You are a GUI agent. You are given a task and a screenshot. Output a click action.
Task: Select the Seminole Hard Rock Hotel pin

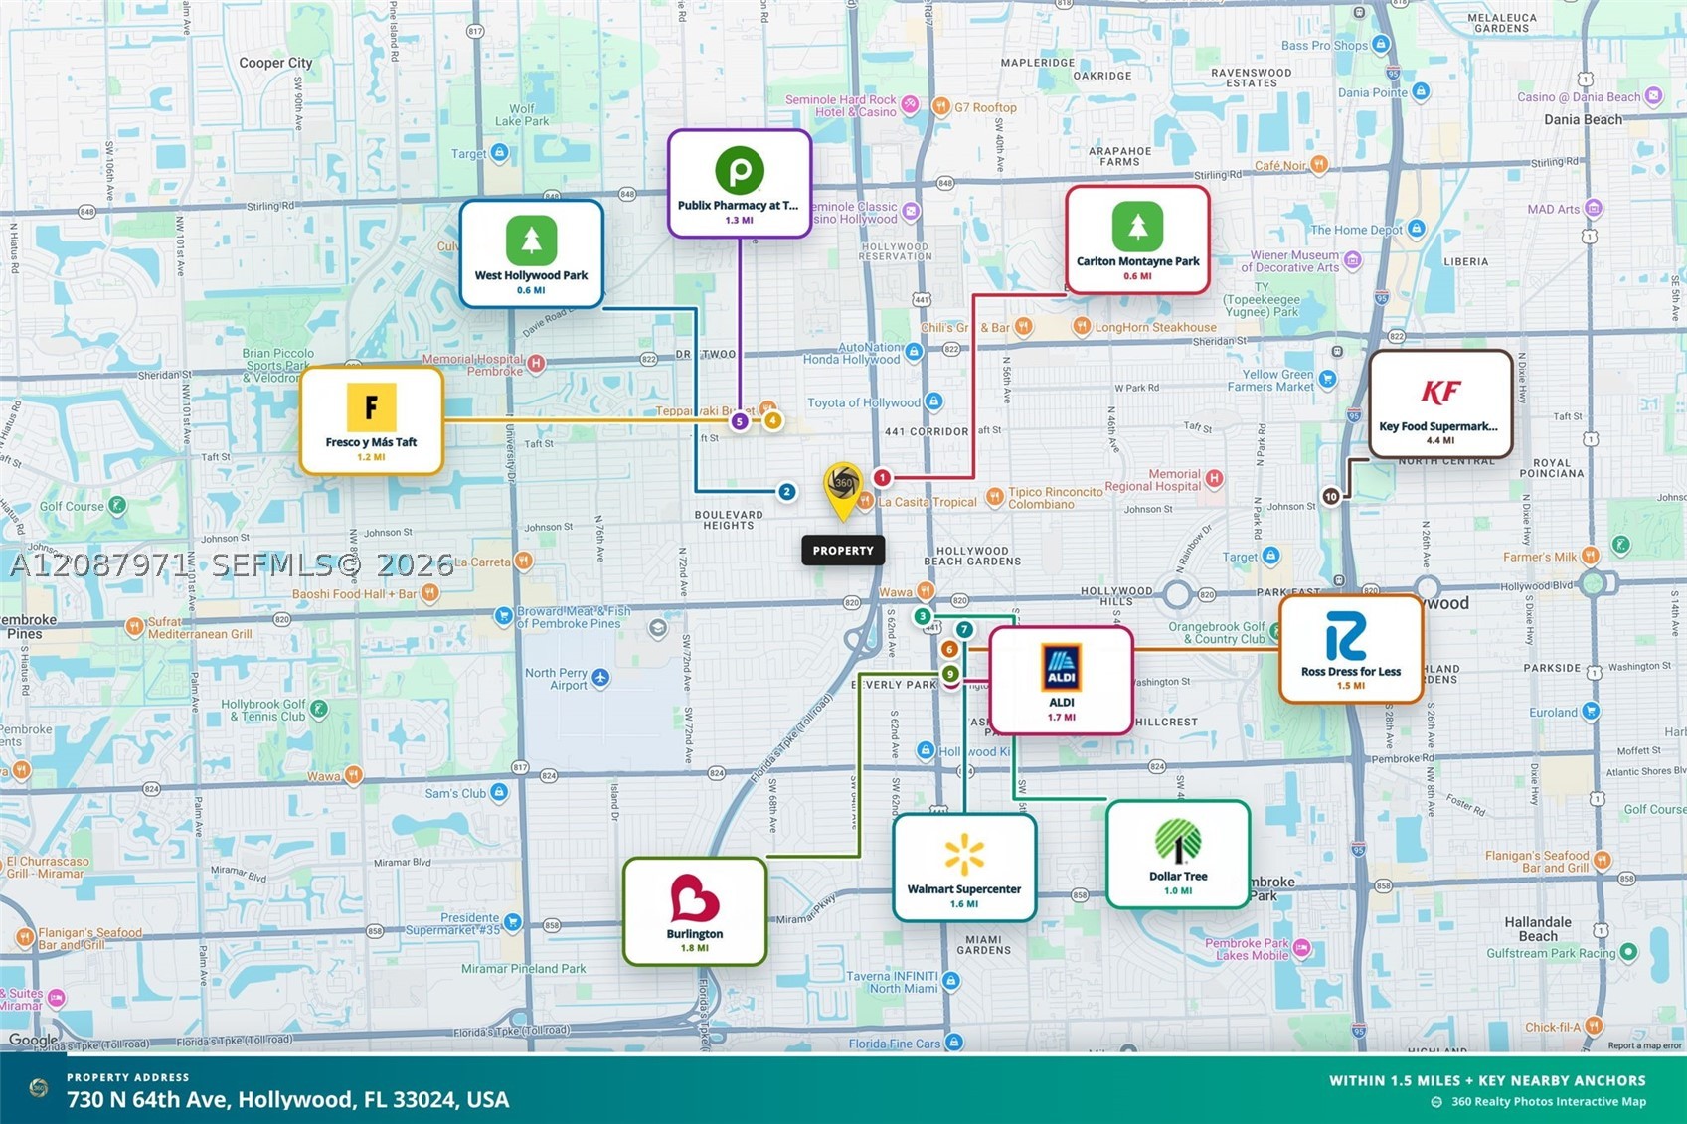(x=910, y=103)
